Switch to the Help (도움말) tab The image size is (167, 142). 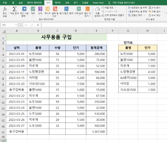click(x=85, y=3)
